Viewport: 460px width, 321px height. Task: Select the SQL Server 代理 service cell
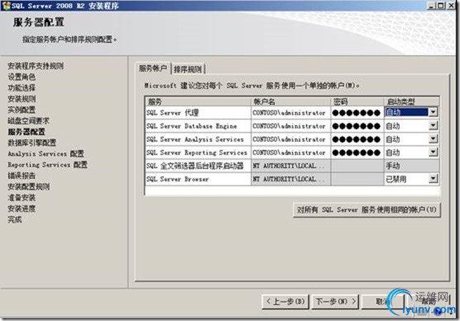[x=198, y=113]
